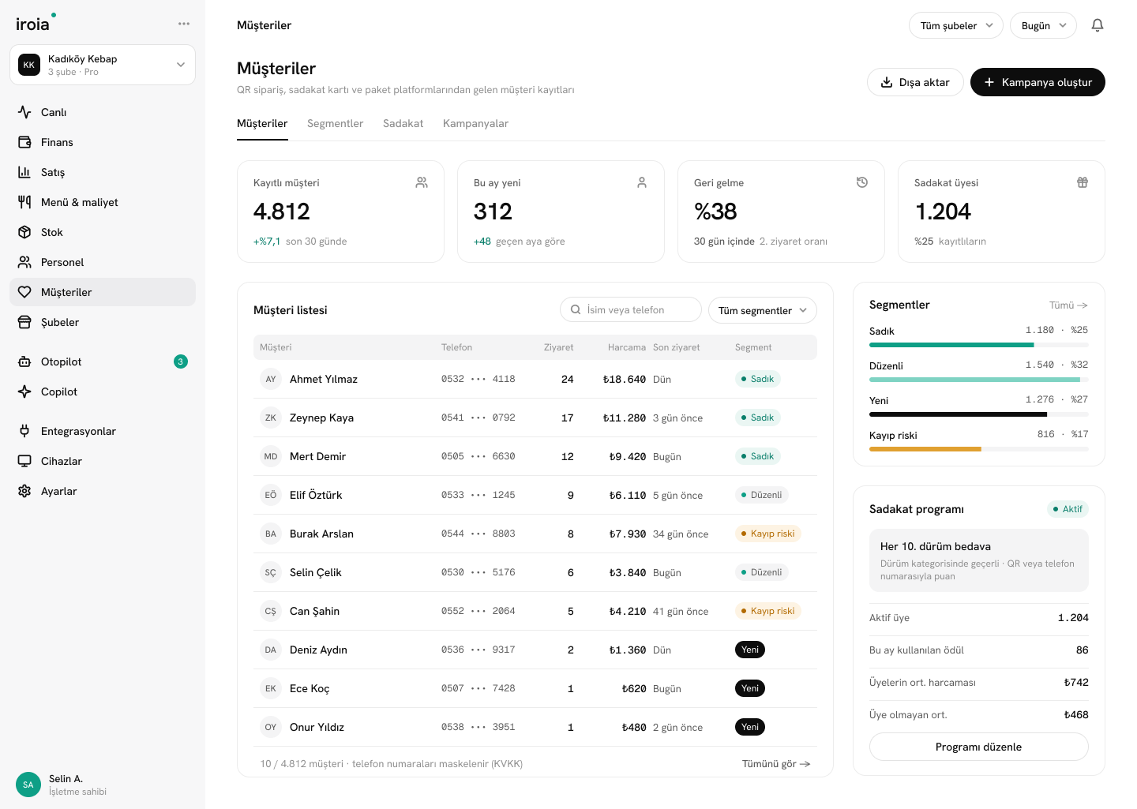Open the Tümü link in Segmentler panel

1068,305
